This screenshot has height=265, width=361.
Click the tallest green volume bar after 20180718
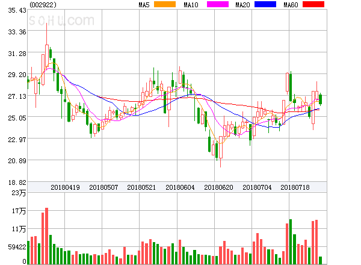pos(291,242)
